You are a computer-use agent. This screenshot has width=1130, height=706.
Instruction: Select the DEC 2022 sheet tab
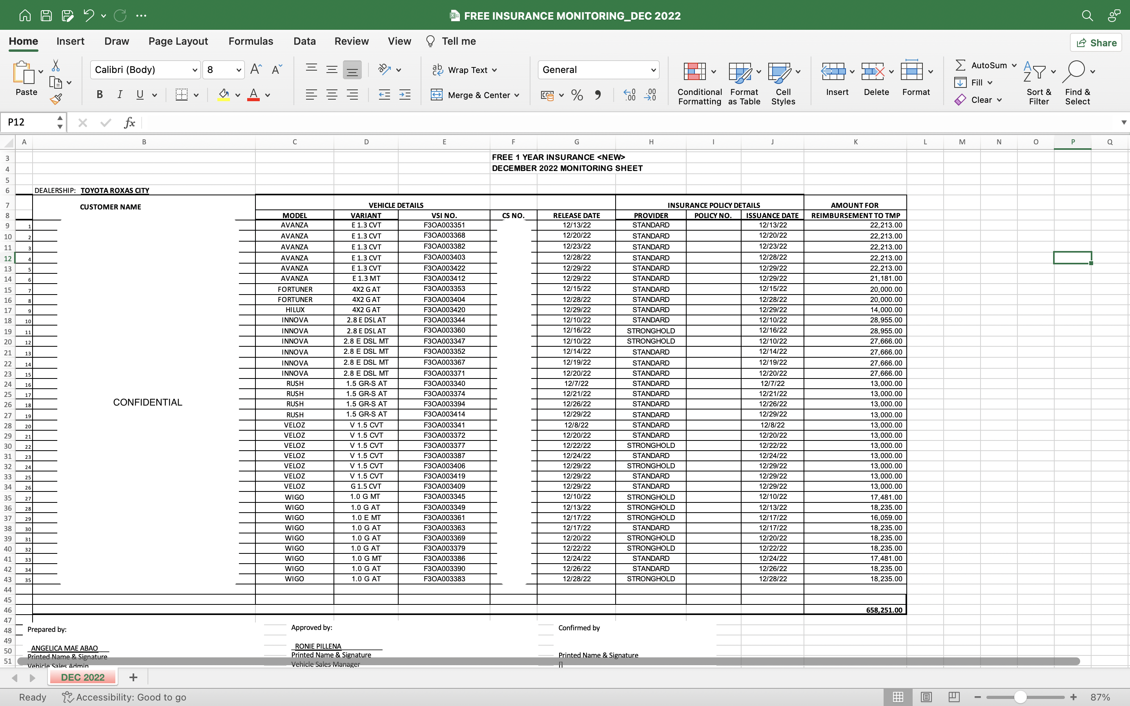click(83, 677)
